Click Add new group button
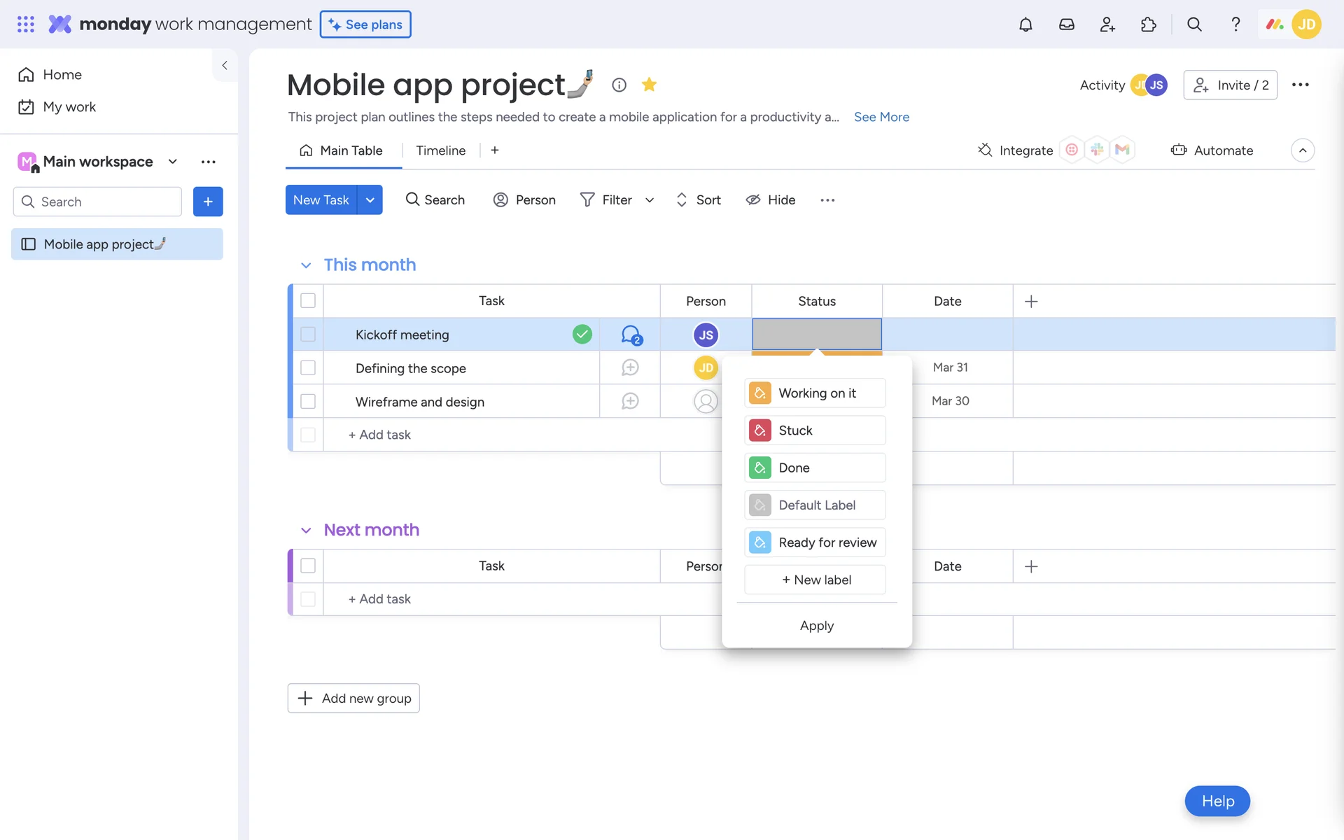 click(x=353, y=698)
